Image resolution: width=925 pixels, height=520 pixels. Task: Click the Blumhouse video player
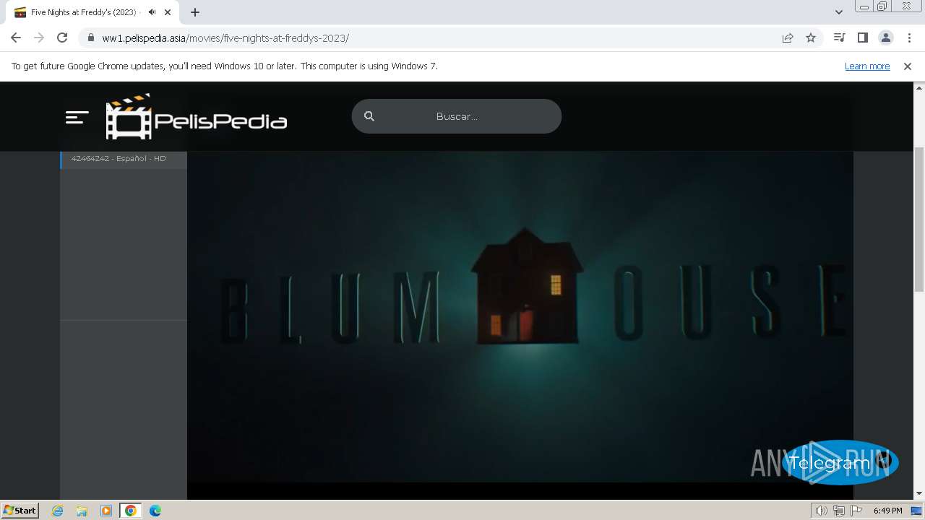pos(520,317)
